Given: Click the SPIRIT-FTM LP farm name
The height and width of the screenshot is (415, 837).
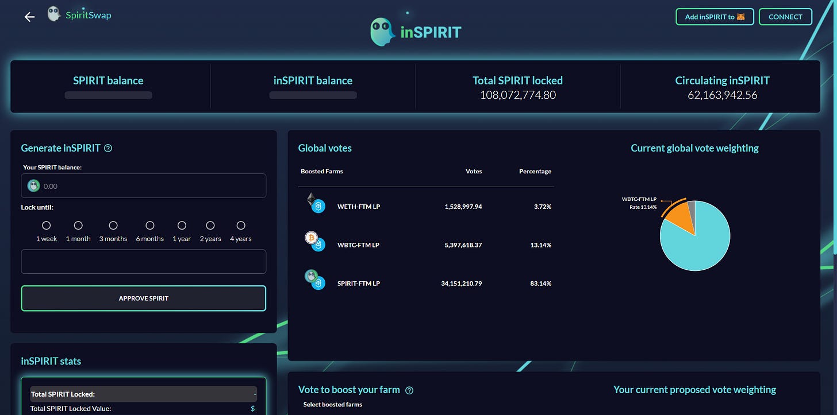Looking at the screenshot, I should [x=359, y=284].
